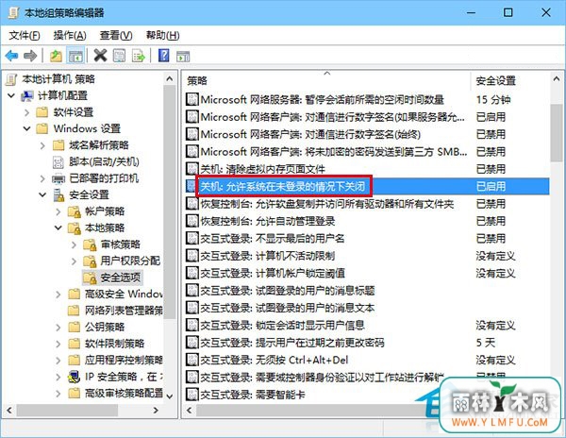The image size is (566, 438).
Task: Toggle the Show/Hide console tree icon
Action: tap(75, 56)
